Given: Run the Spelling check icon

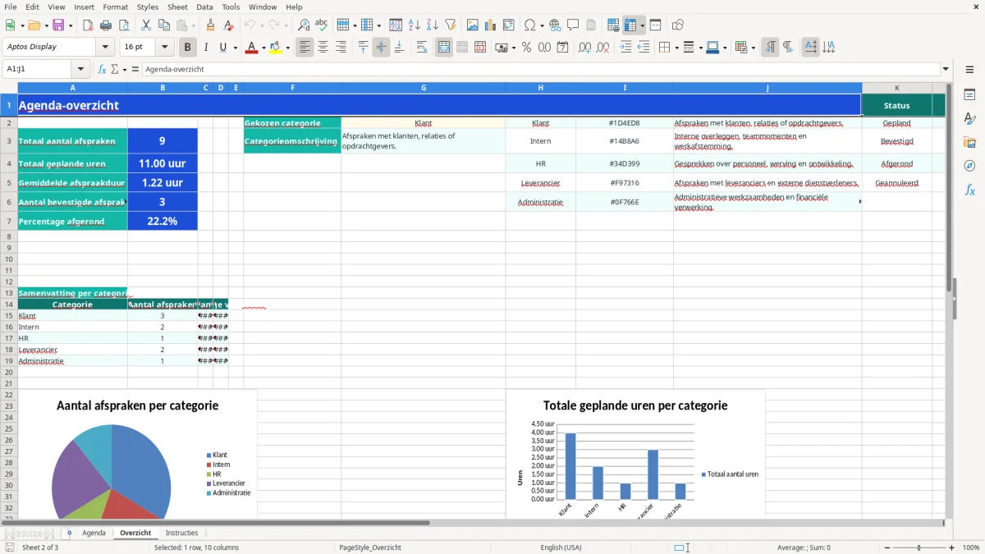Looking at the screenshot, I should coord(322,25).
